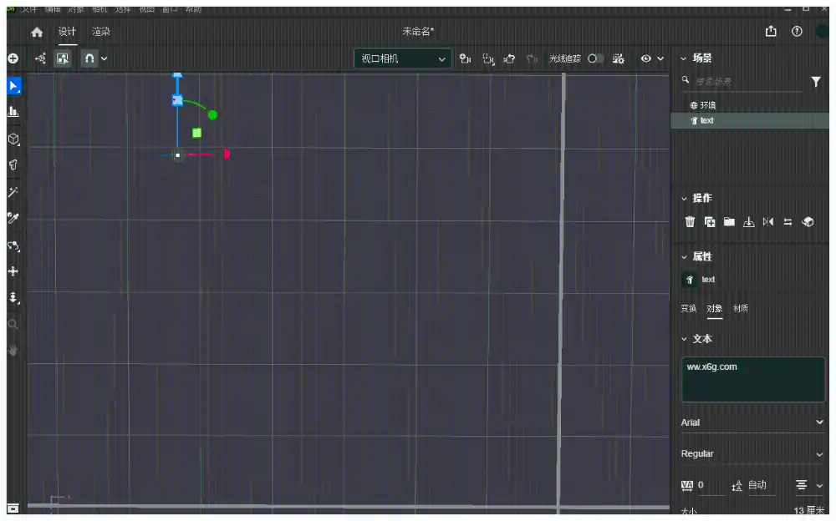Viewport: 836px width, 521px height.
Task: Choose the Orbit camera tool
Action: coord(13,245)
